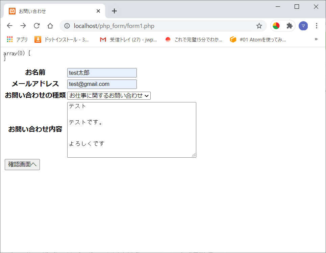Open the Gmail 受信トレイ bookmark
326x253 pixels.
pyautogui.click(x=128, y=39)
